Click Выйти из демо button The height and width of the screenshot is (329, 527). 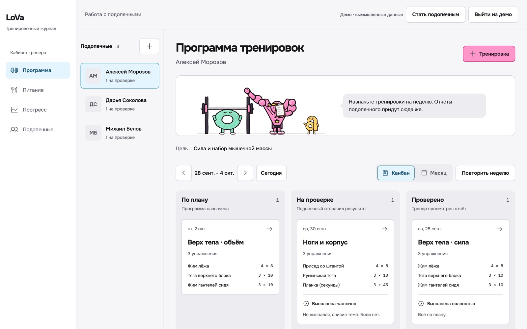coord(493,14)
